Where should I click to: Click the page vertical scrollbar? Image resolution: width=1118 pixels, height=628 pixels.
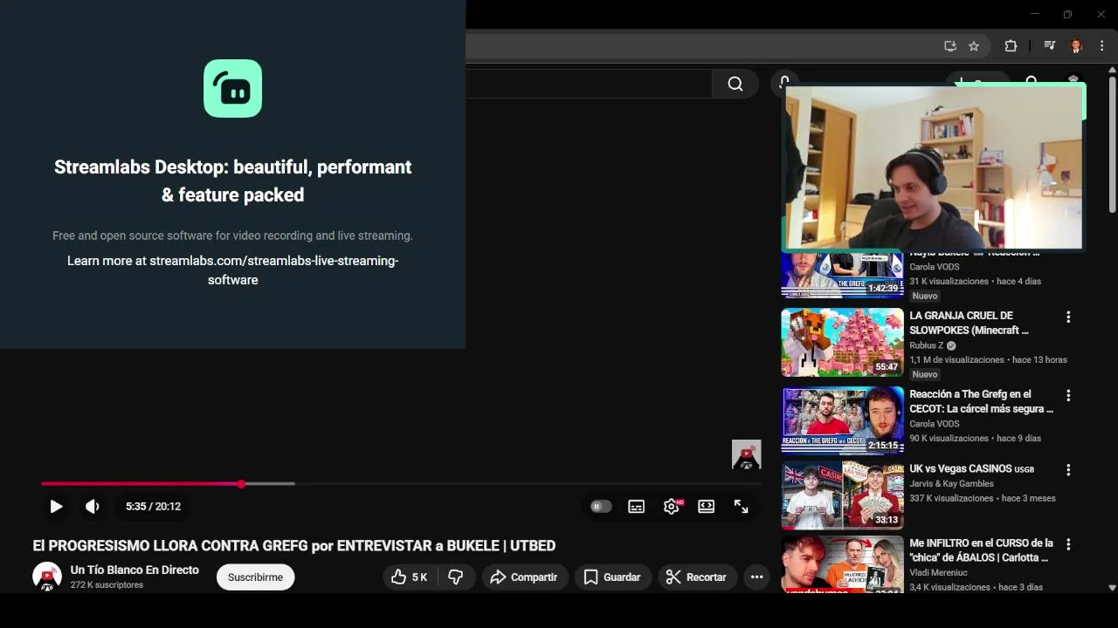[1112, 144]
